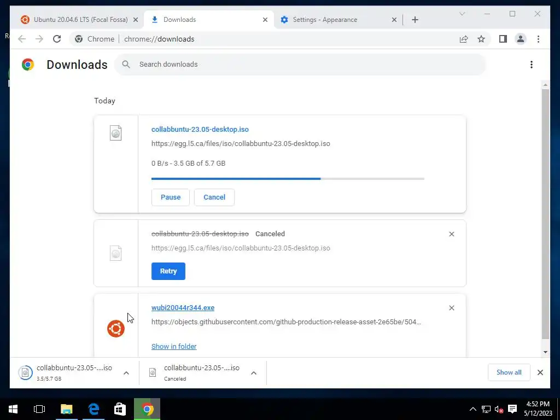Viewport: 560px width, 420px height.
Task: Expand options for in-progress collabbuntu shelf item
Action: point(126,373)
